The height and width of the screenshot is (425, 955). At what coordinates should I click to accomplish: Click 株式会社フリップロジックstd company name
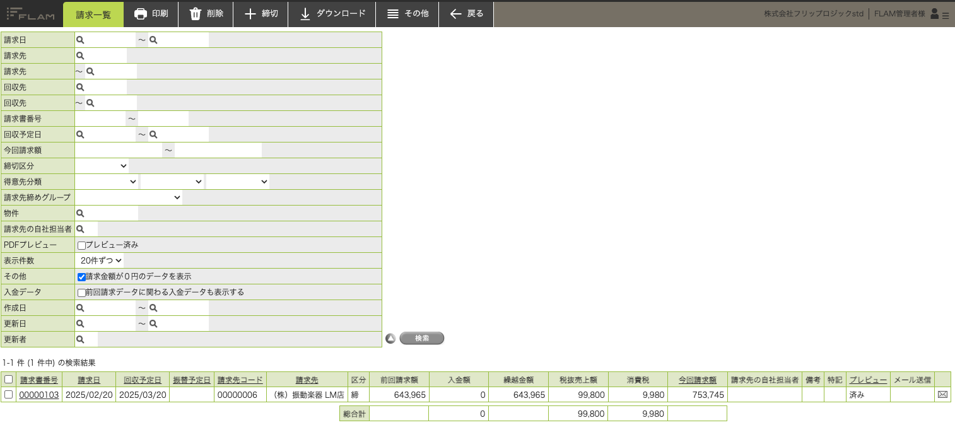click(x=813, y=14)
